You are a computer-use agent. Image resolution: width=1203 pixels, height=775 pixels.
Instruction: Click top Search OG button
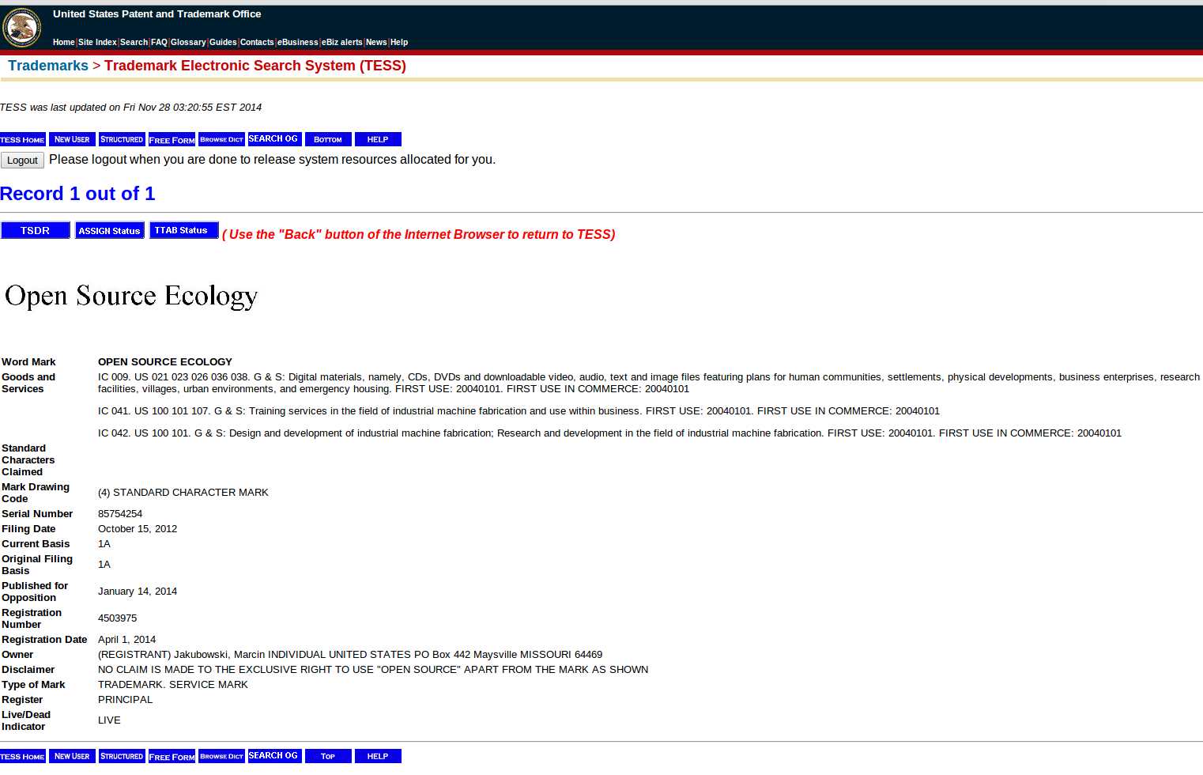[274, 139]
